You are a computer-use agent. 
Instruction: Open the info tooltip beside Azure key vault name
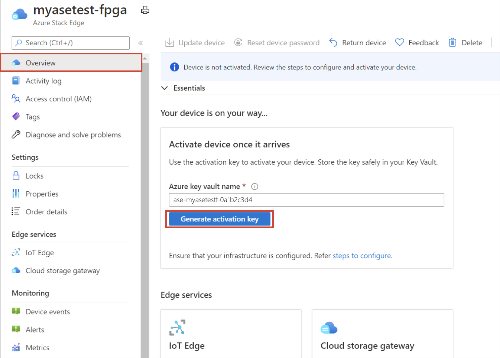[255, 186]
